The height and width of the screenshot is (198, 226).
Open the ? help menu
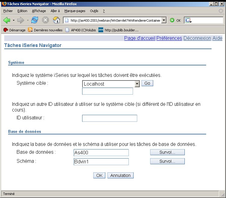pyautogui.click(x=104, y=11)
